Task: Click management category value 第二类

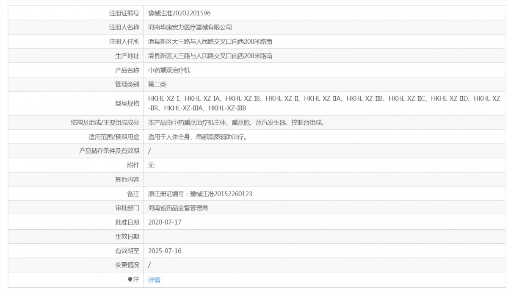Action: click(x=157, y=84)
